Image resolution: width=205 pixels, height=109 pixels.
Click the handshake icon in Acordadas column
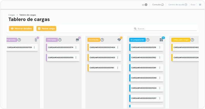119,40
